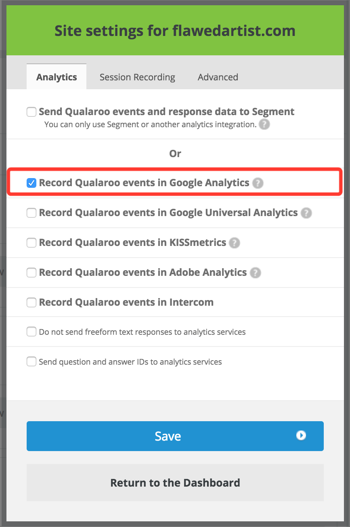Switch to the Session Recording tab
350x527 pixels.
(137, 77)
